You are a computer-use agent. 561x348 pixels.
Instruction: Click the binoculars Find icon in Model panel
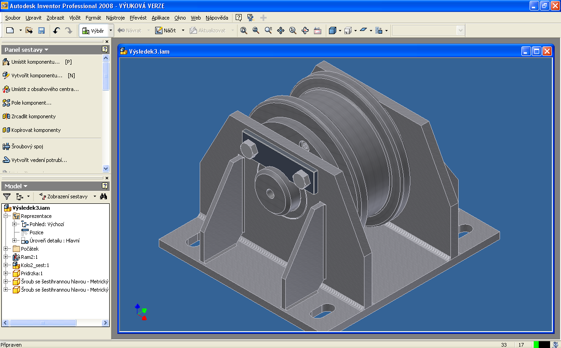103,197
